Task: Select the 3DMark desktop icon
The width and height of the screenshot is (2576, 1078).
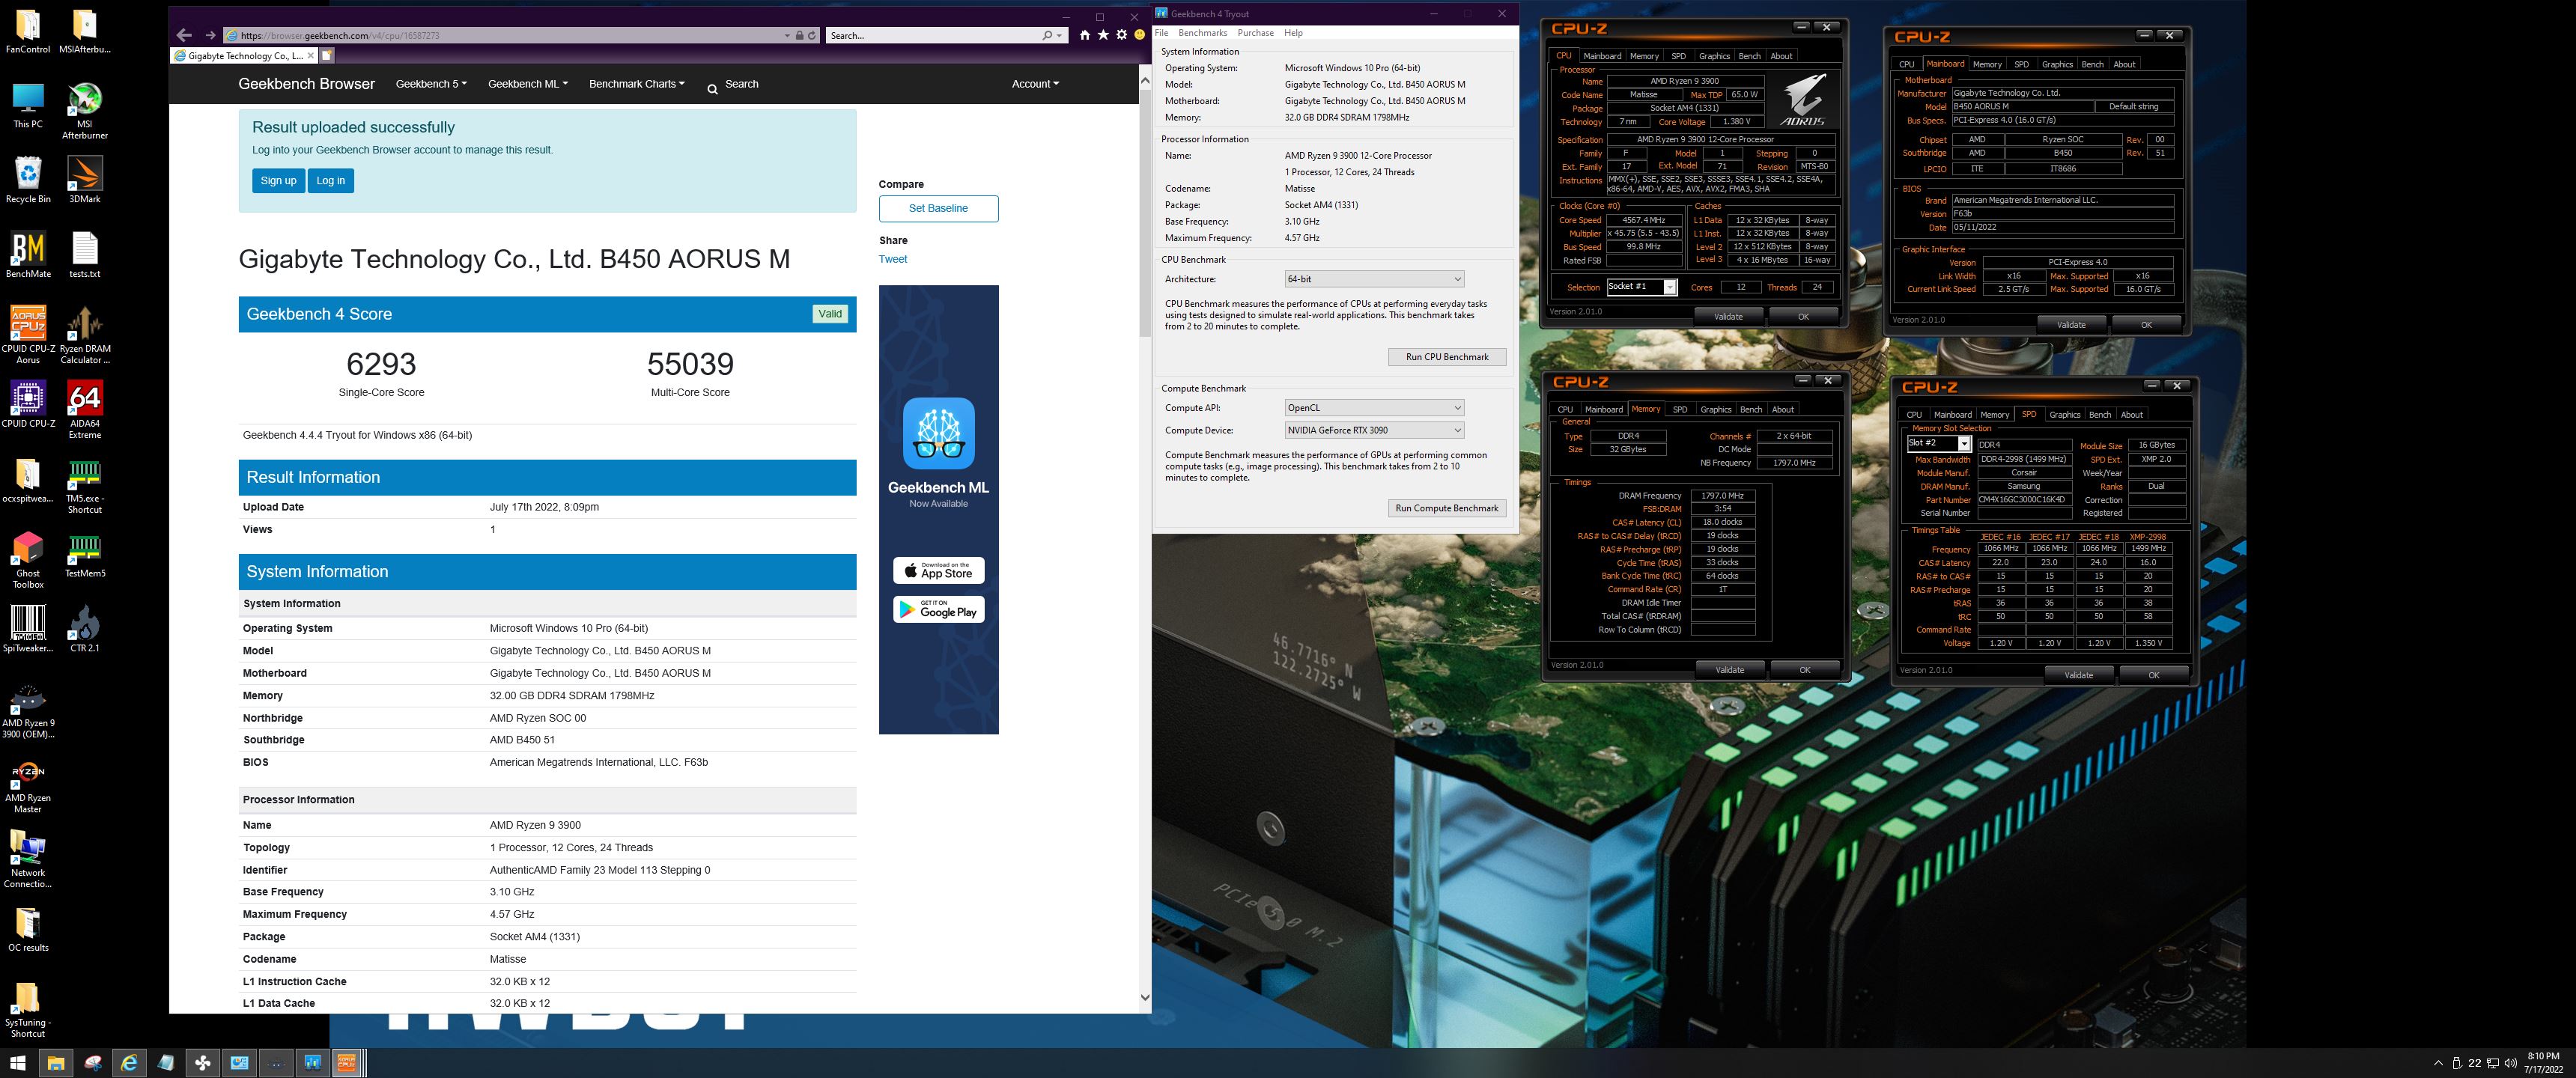Action: point(85,180)
